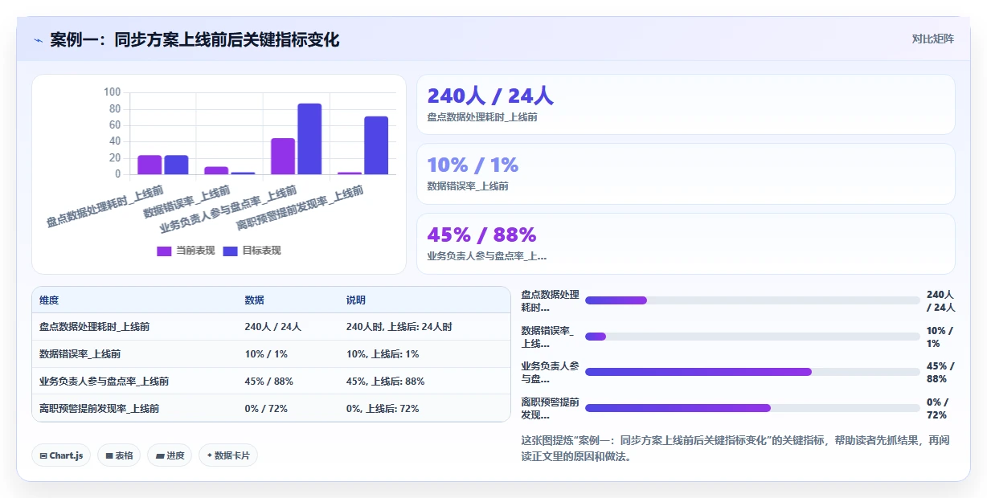Click table cell 10%, 上线后: 1%
This screenshot has width=987, height=498.
click(383, 354)
